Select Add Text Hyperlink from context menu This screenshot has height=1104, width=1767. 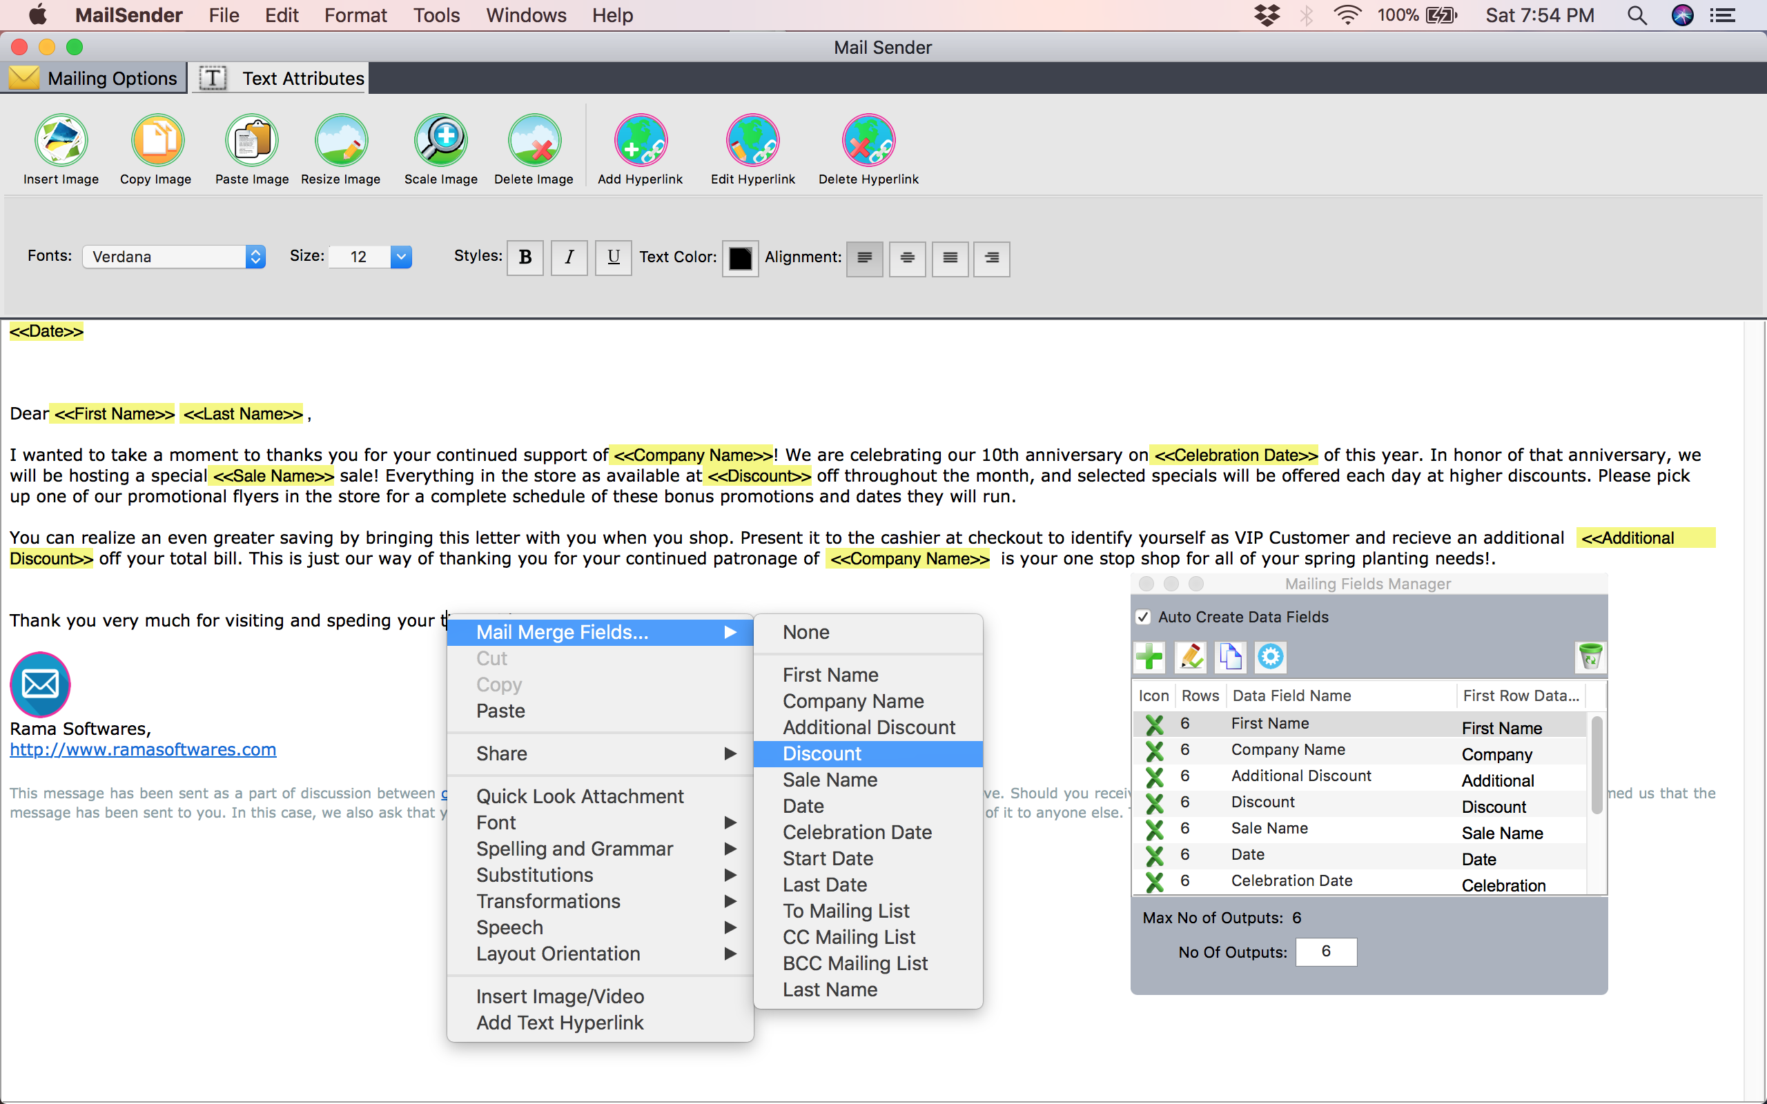(601, 1023)
